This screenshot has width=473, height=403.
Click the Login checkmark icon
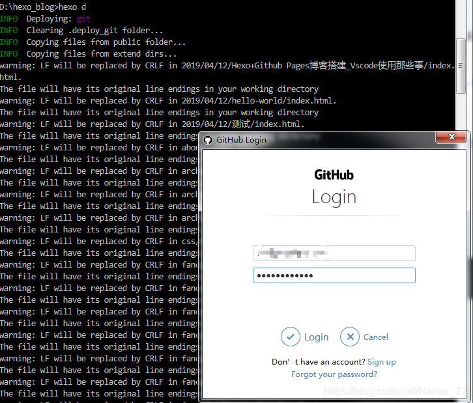(290, 337)
